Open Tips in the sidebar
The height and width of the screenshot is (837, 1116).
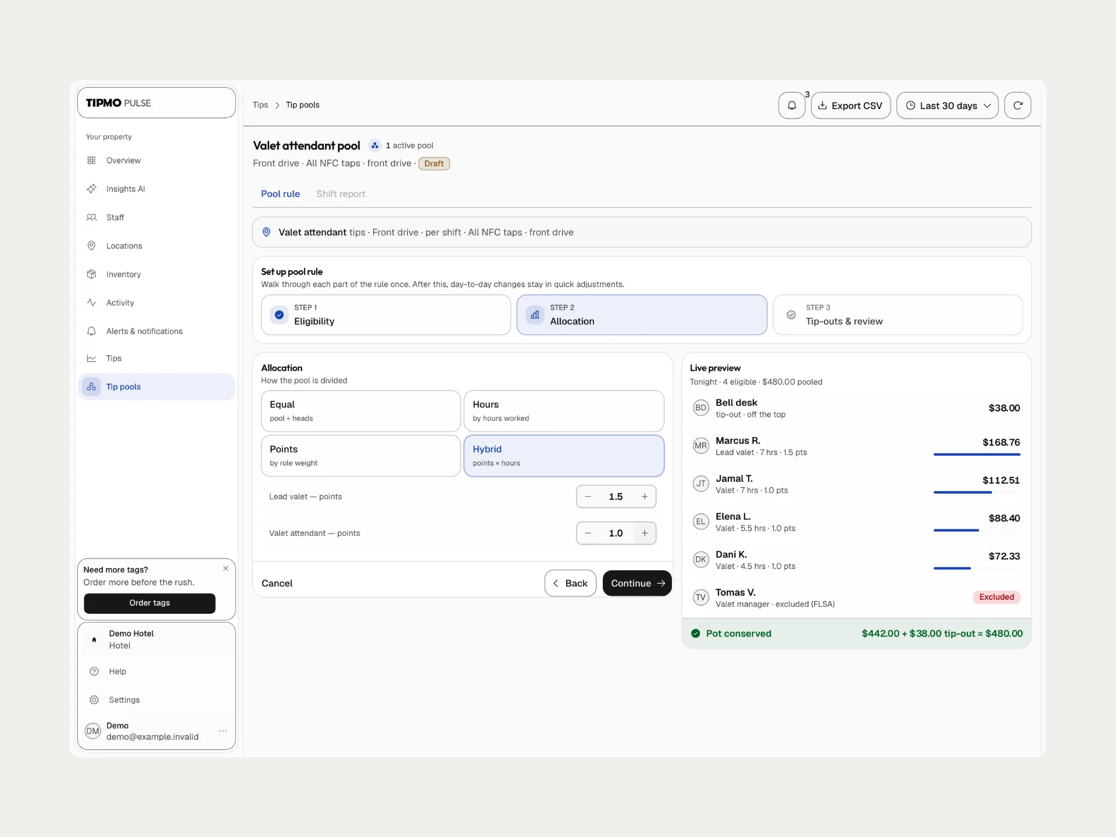tap(156, 359)
